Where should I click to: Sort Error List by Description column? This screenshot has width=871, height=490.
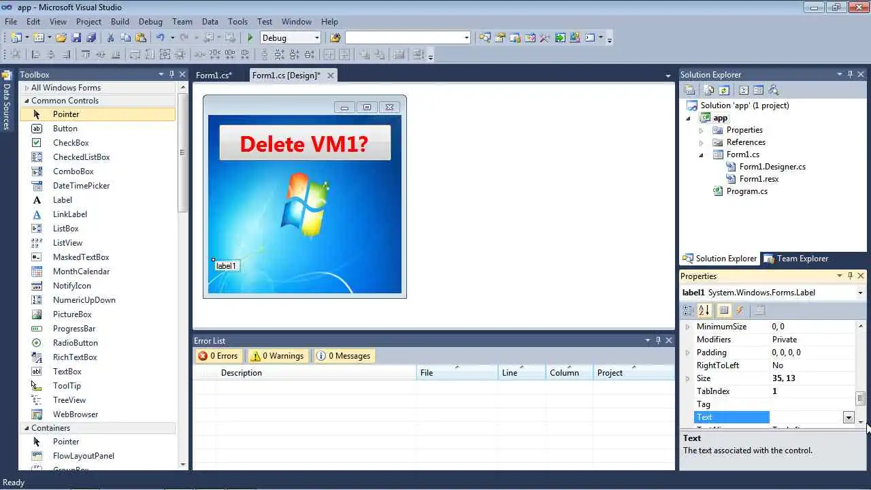point(316,373)
